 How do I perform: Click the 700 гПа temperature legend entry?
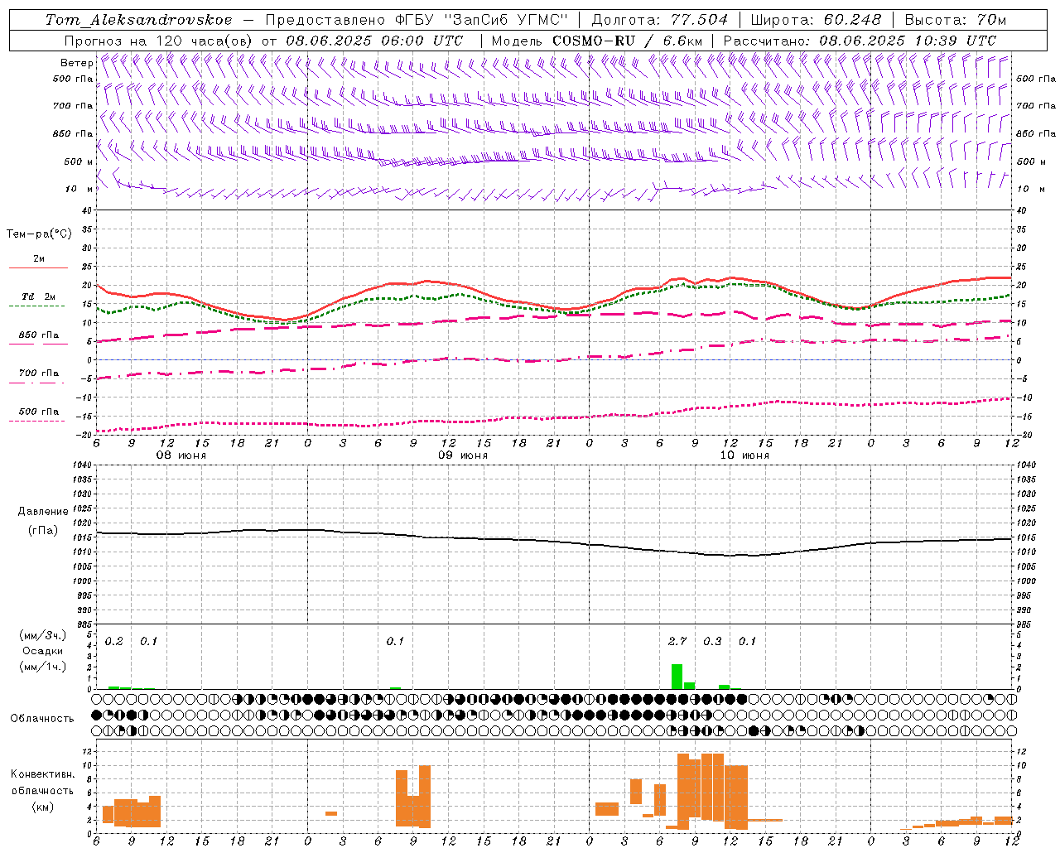[x=39, y=373]
